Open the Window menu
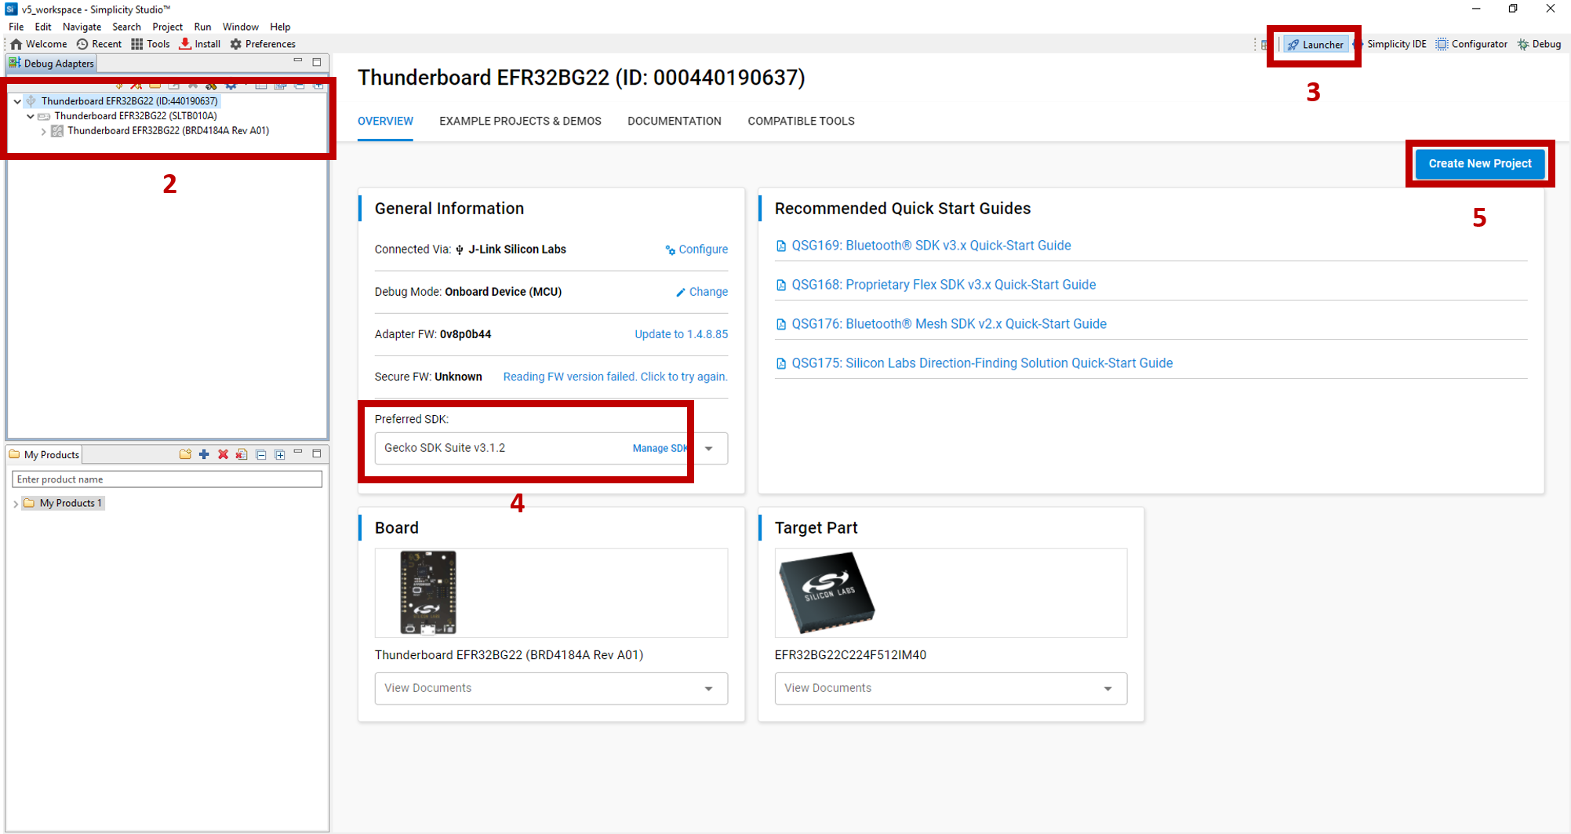This screenshot has width=1571, height=834. (x=240, y=27)
